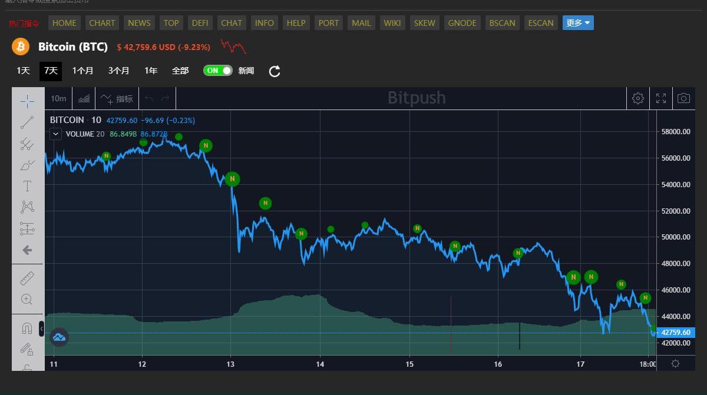707x395 pixels.
Task: Activate the ruler measure tool
Action: coord(27,278)
